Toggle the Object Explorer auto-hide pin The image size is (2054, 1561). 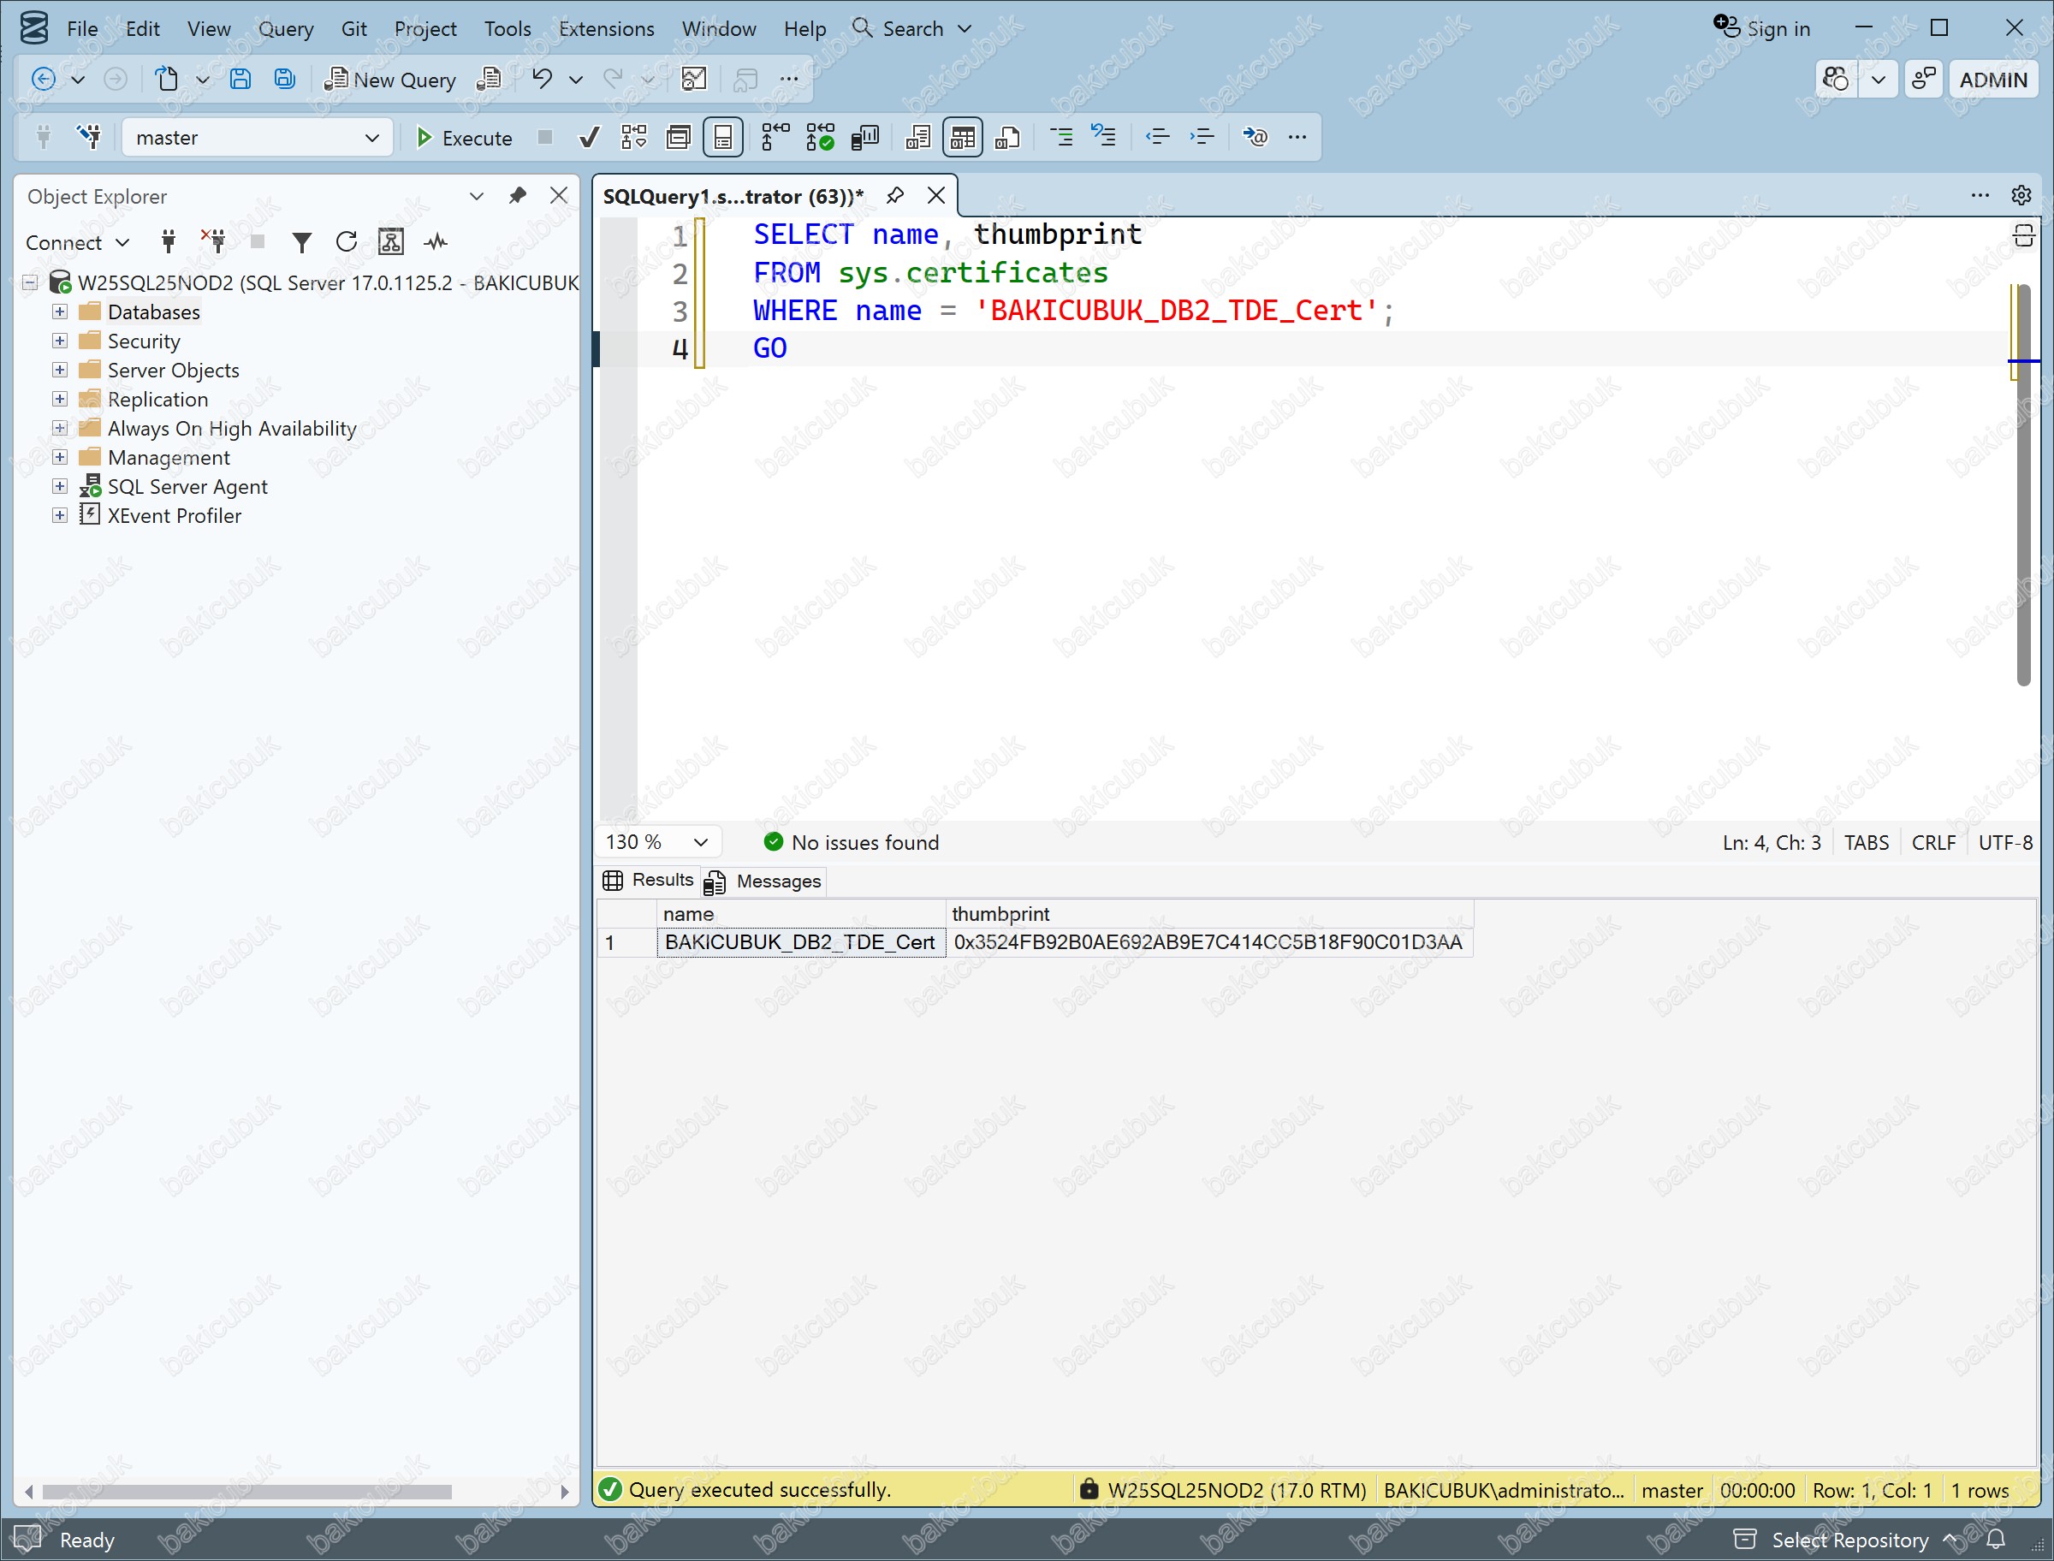518,195
